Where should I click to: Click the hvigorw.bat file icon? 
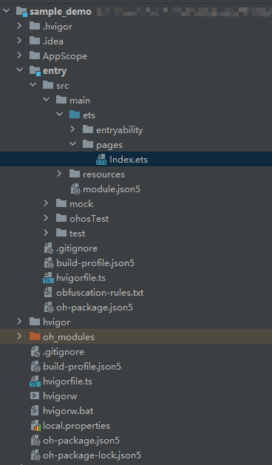point(35,411)
